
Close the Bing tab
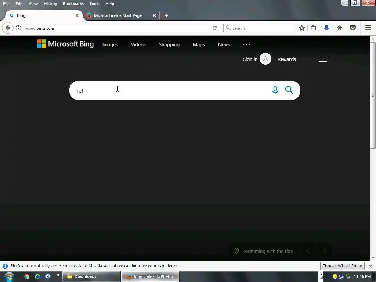tap(77, 15)
